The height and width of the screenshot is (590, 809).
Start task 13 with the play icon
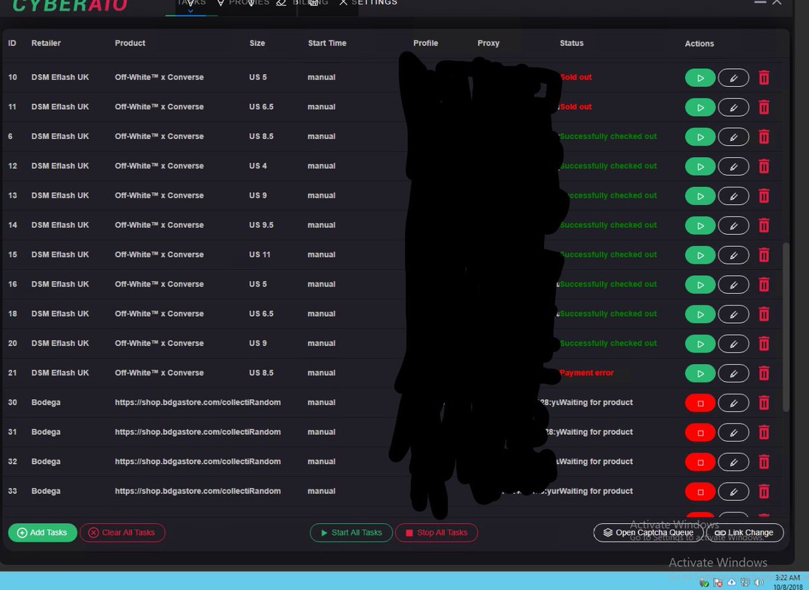[700, 196]
